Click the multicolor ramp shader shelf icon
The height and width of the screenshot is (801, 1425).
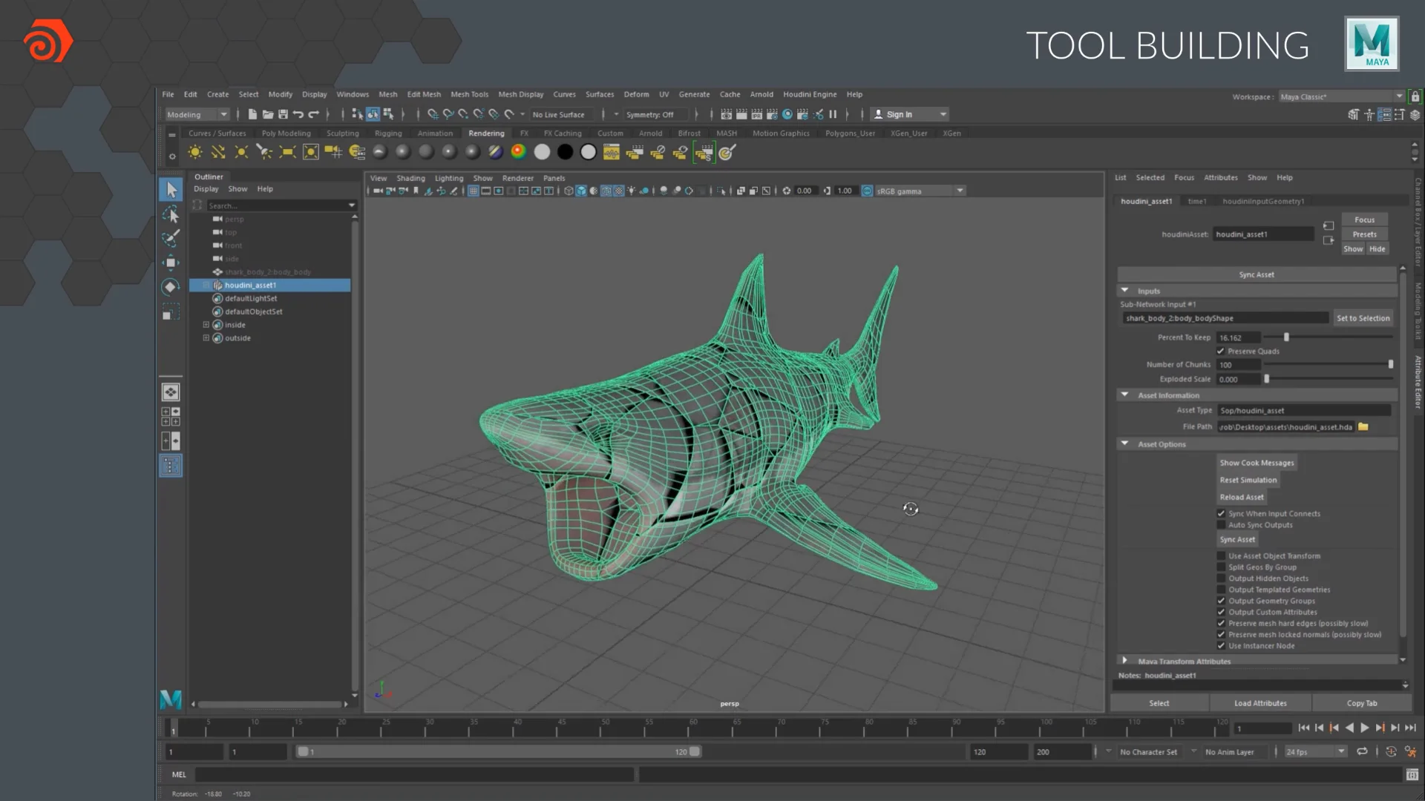pos(518,152)
